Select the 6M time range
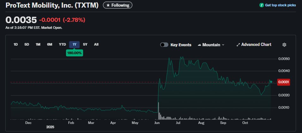The width and height of the screenshot is (302, 133). tap(50, 45)
